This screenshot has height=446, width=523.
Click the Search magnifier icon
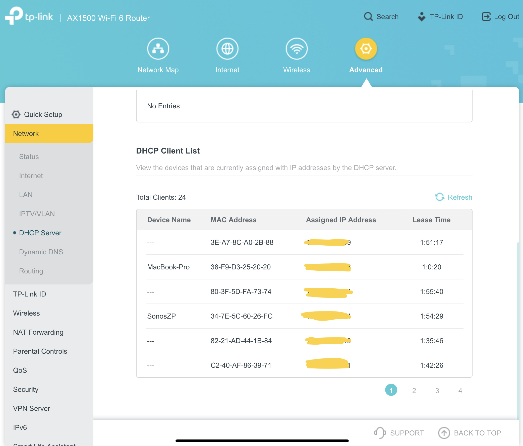(368, 17)
